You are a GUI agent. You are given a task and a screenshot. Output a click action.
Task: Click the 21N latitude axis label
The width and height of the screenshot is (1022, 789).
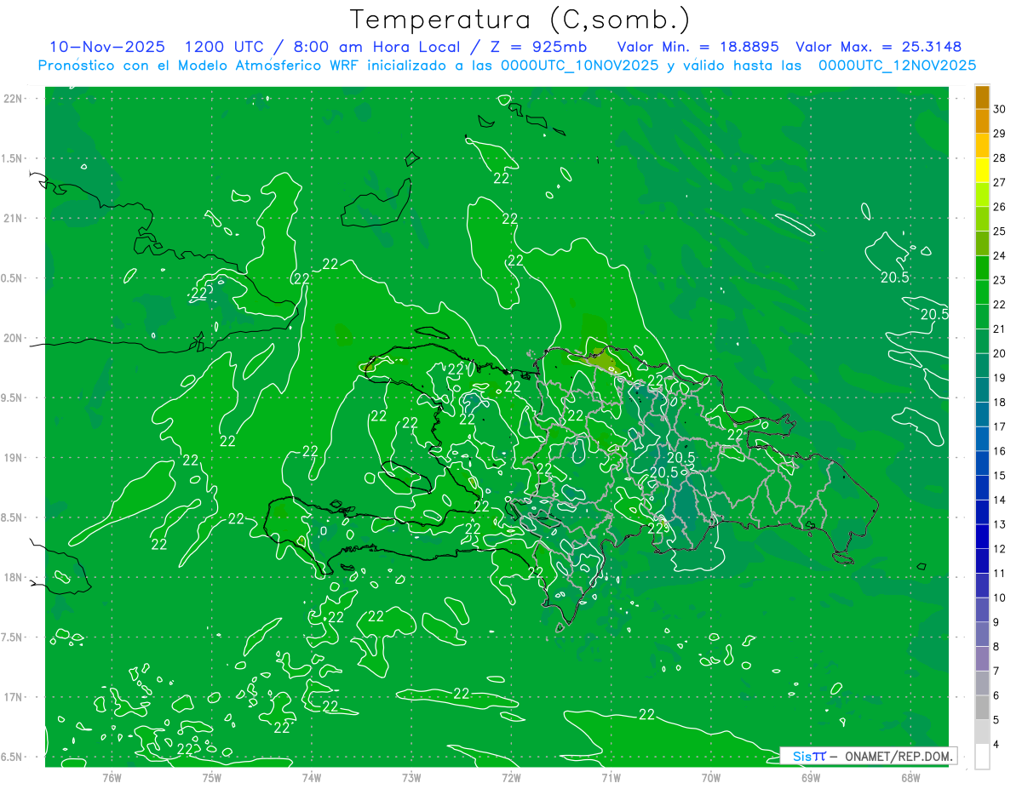(x=13, y=219)
